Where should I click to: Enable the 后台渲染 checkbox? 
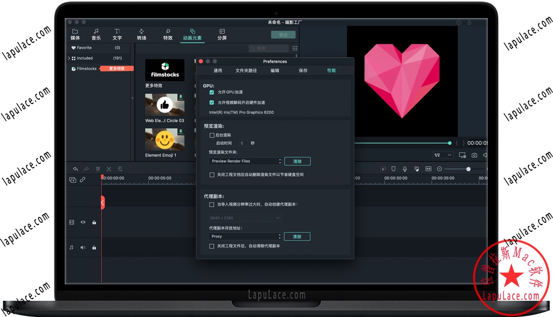tap(212, 135)
